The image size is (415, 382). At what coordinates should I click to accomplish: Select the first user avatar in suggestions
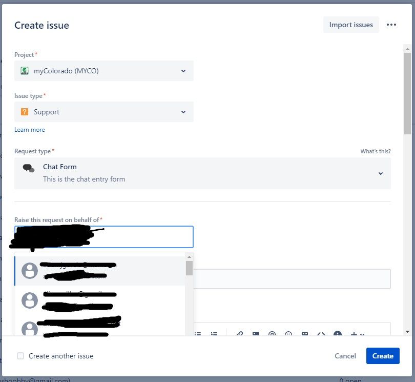30,271
